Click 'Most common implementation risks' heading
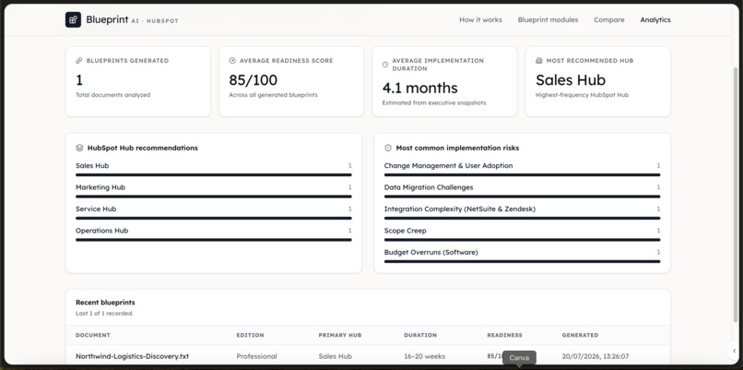This screenshot has height=370, width=743. (x=457, y=148)
